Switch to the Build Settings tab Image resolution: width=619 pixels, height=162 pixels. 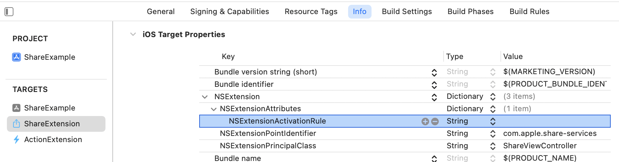(407, 12)
